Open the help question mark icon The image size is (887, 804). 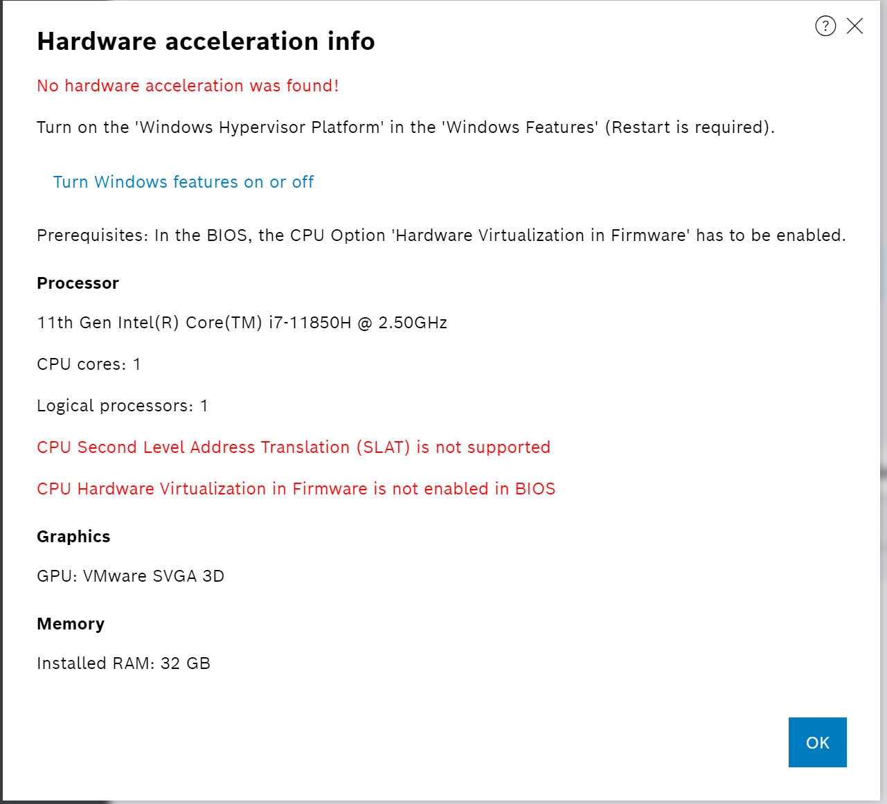tap(825, 26)
